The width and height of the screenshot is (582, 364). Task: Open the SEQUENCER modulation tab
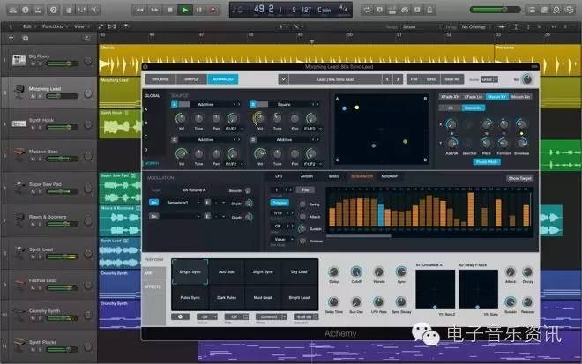click(362, 177)
